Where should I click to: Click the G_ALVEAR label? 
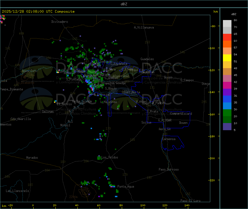pyautogui.click(x=165, y=120)
